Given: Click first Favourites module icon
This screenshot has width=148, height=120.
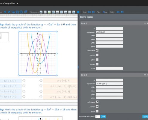Looking at the screenshot, I should [41, 12].
